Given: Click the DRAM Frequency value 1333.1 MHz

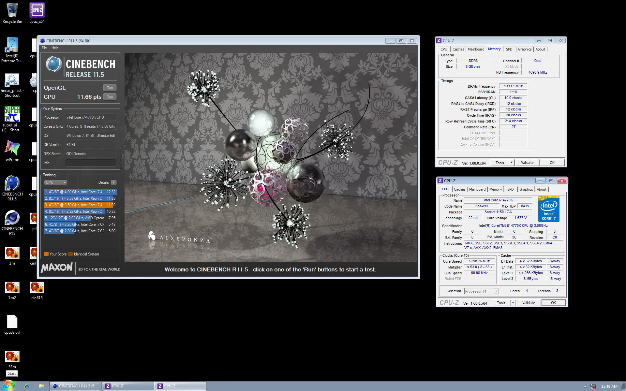Looking at the screenshot, I should coord(513,86).
